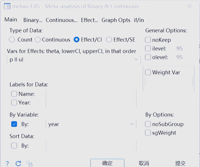200x167 pixels.
Task: Click the reset dialog refresh icon
Action: (x=18, y=164)
